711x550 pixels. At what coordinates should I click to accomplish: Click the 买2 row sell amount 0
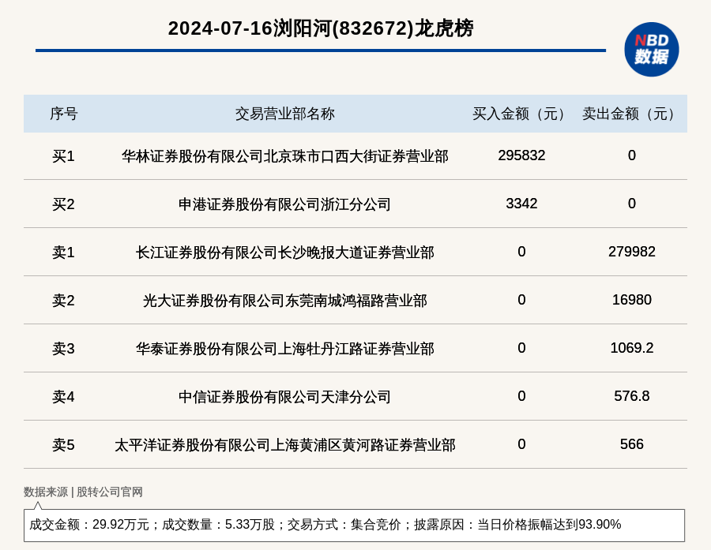[632, 204]
